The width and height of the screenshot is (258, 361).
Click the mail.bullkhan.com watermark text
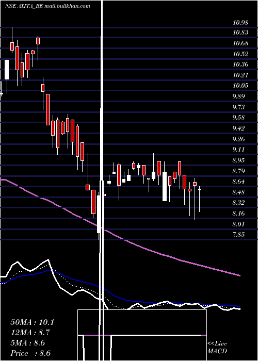[67, 6]
